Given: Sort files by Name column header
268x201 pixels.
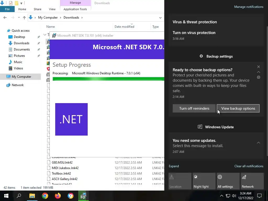Looking at the screenshot, I should 51,27.
